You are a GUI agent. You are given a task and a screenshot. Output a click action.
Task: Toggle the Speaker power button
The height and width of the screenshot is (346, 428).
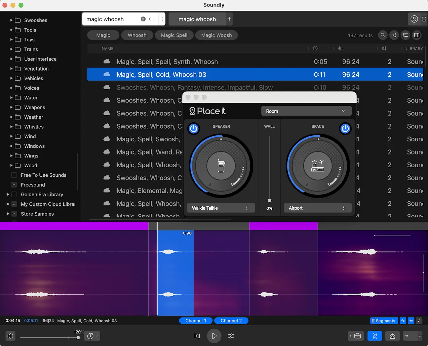point(194,129)
